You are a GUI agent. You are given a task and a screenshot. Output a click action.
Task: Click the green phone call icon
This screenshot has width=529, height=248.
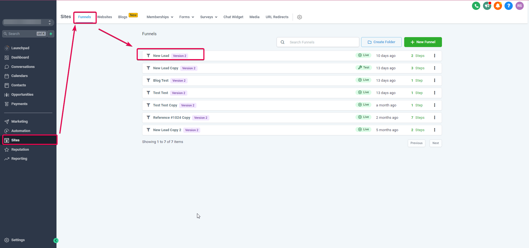476,6
